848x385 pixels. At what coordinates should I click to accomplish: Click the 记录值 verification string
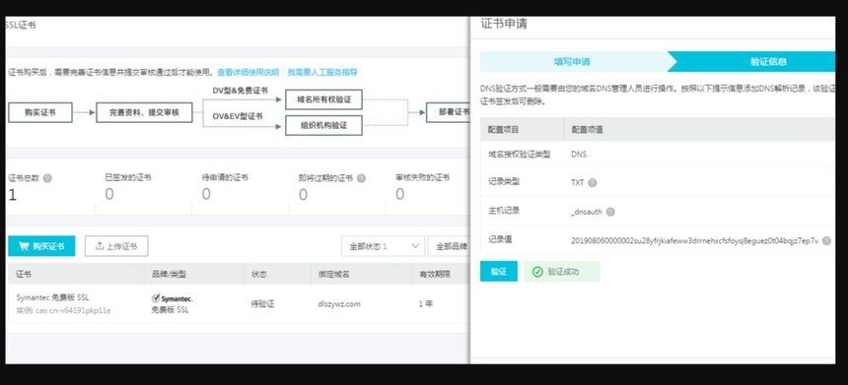(x=695, y=241)
